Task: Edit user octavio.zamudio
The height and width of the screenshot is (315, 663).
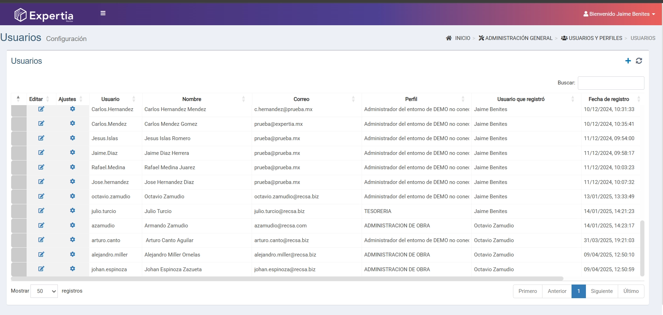Action: (x=41, y=196)
